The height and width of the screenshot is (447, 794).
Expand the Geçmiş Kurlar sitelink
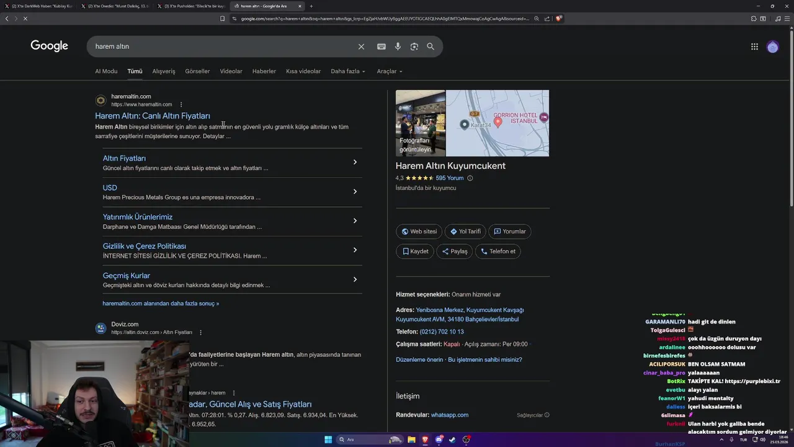point(355,279)
